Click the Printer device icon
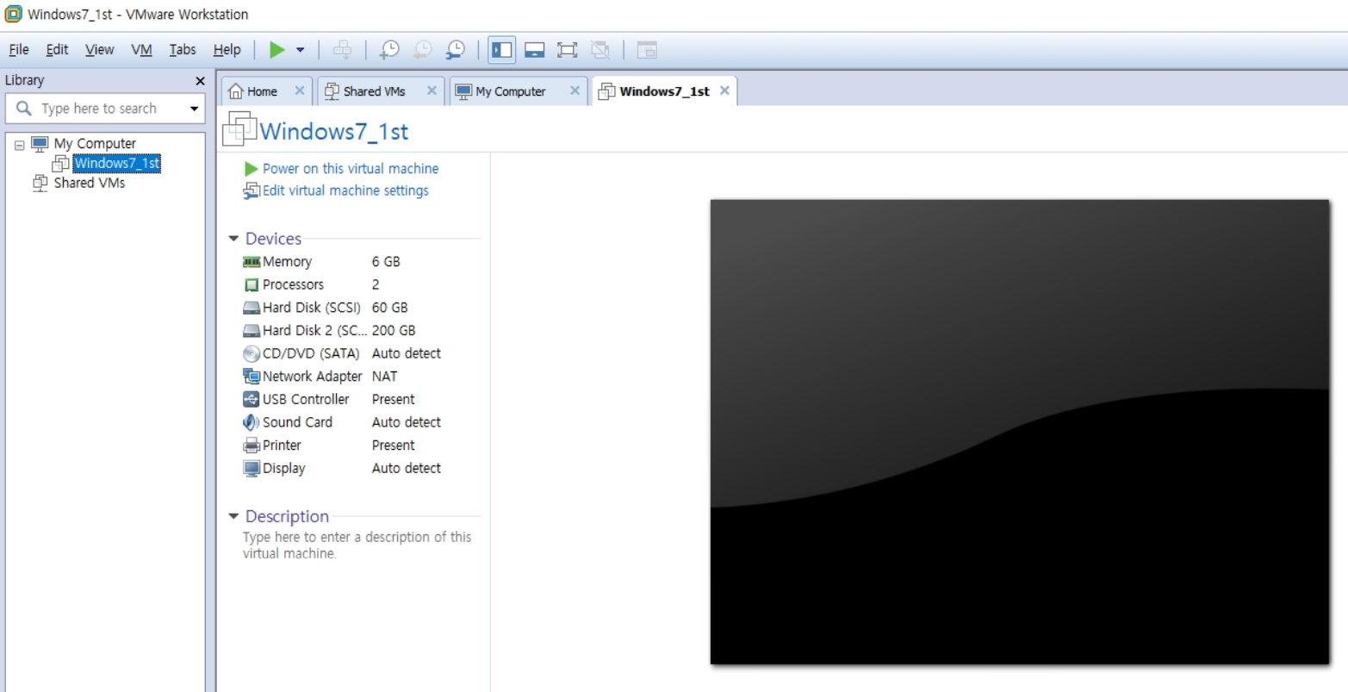1348x692 pixels. 252,446
